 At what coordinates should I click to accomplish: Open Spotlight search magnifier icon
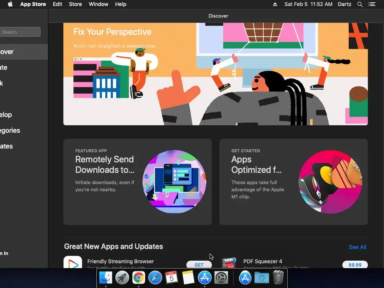[360, 4]
